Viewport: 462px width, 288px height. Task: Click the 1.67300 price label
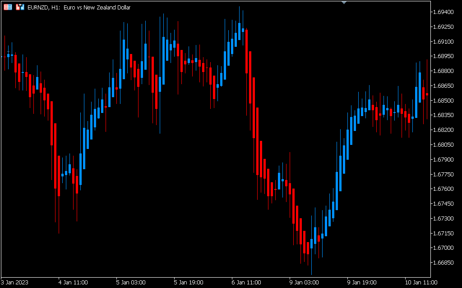[443, 218]
